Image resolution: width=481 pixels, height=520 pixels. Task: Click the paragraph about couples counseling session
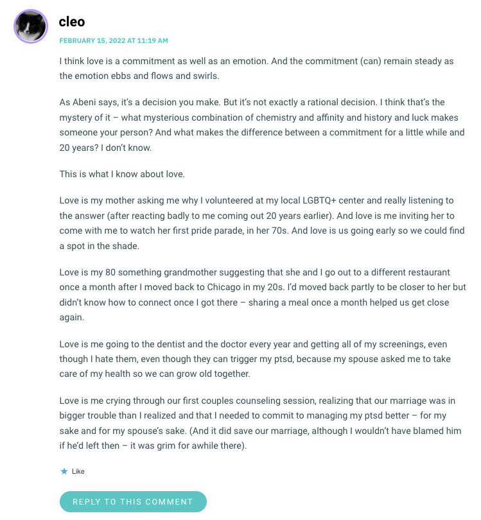pyautogui.click(x=257, y=422)
